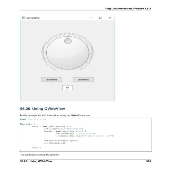
Task: Click the google.com URL in the code
Action: 98,136
